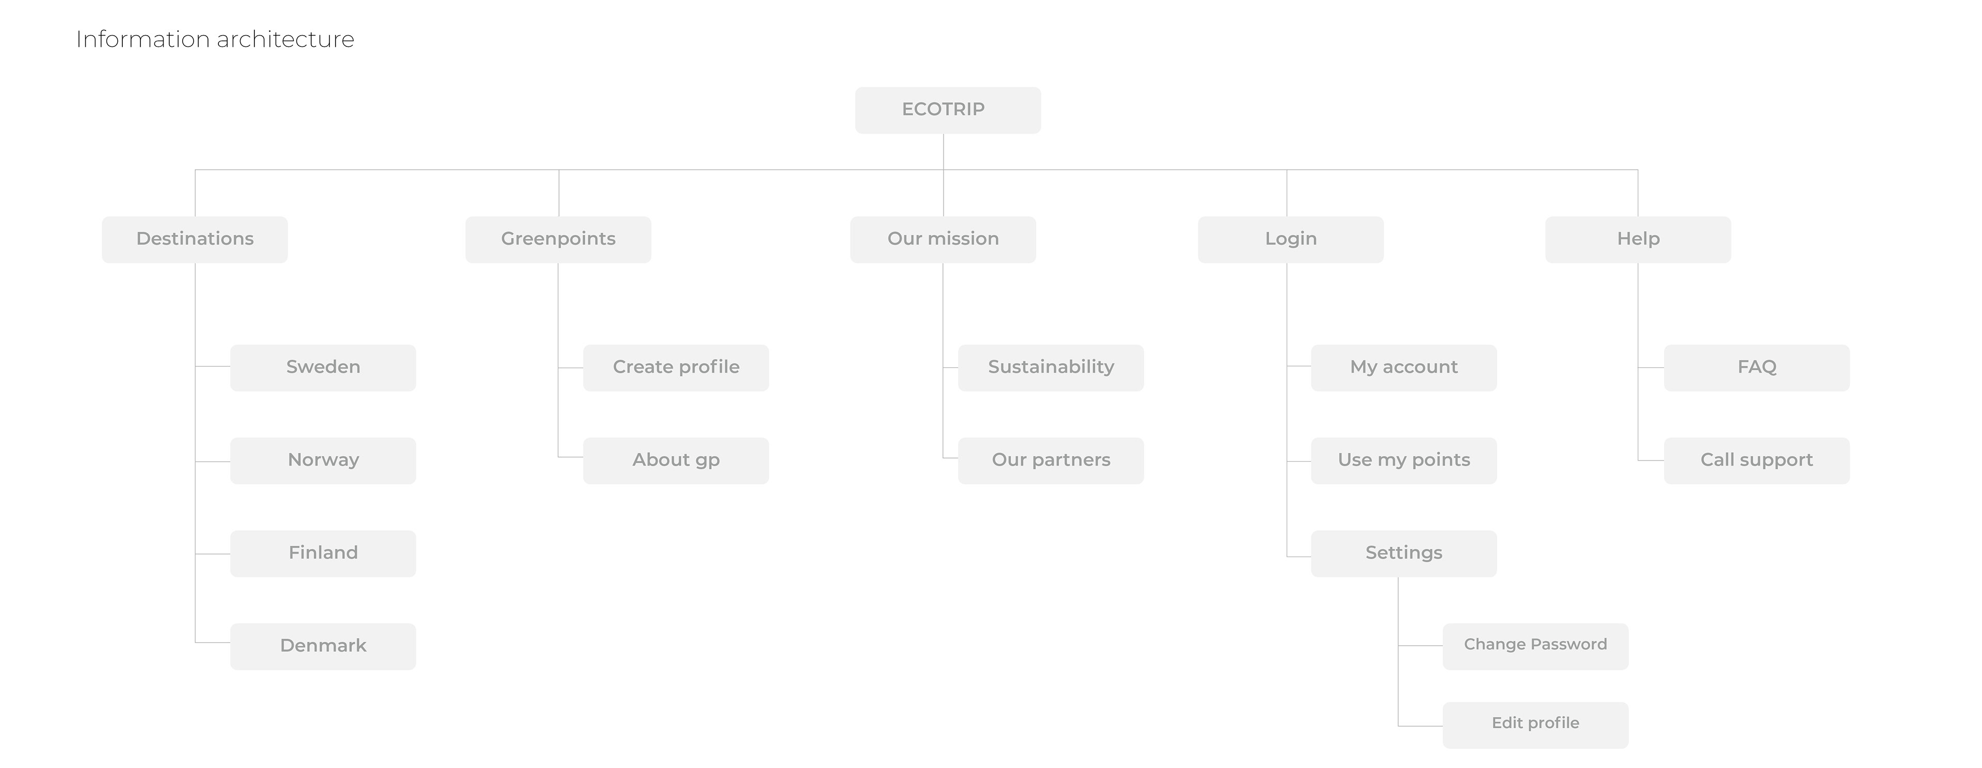The width and height of the screenshot is (1982, 768).
Task: Select the Call support box
Action: point(1756,461)
